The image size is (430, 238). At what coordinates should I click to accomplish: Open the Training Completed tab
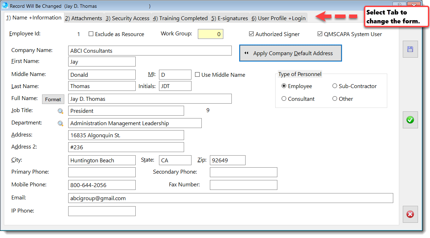click(180, 18)
